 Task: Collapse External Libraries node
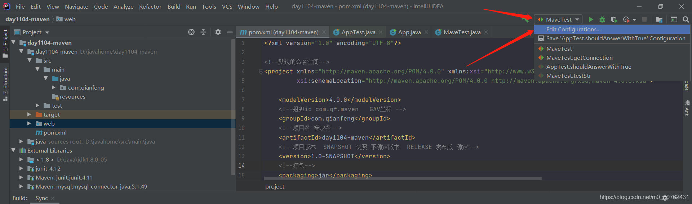13,150
